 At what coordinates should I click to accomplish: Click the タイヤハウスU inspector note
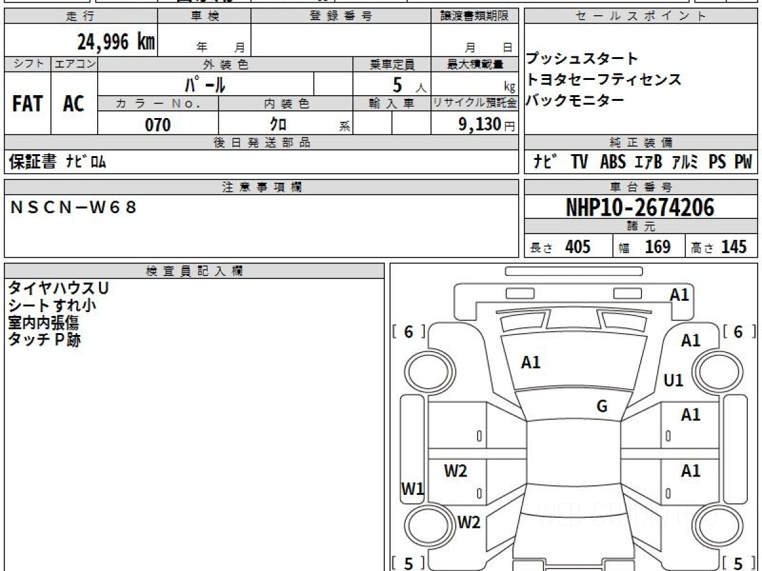pyautogui.click(x=58, y=288)
